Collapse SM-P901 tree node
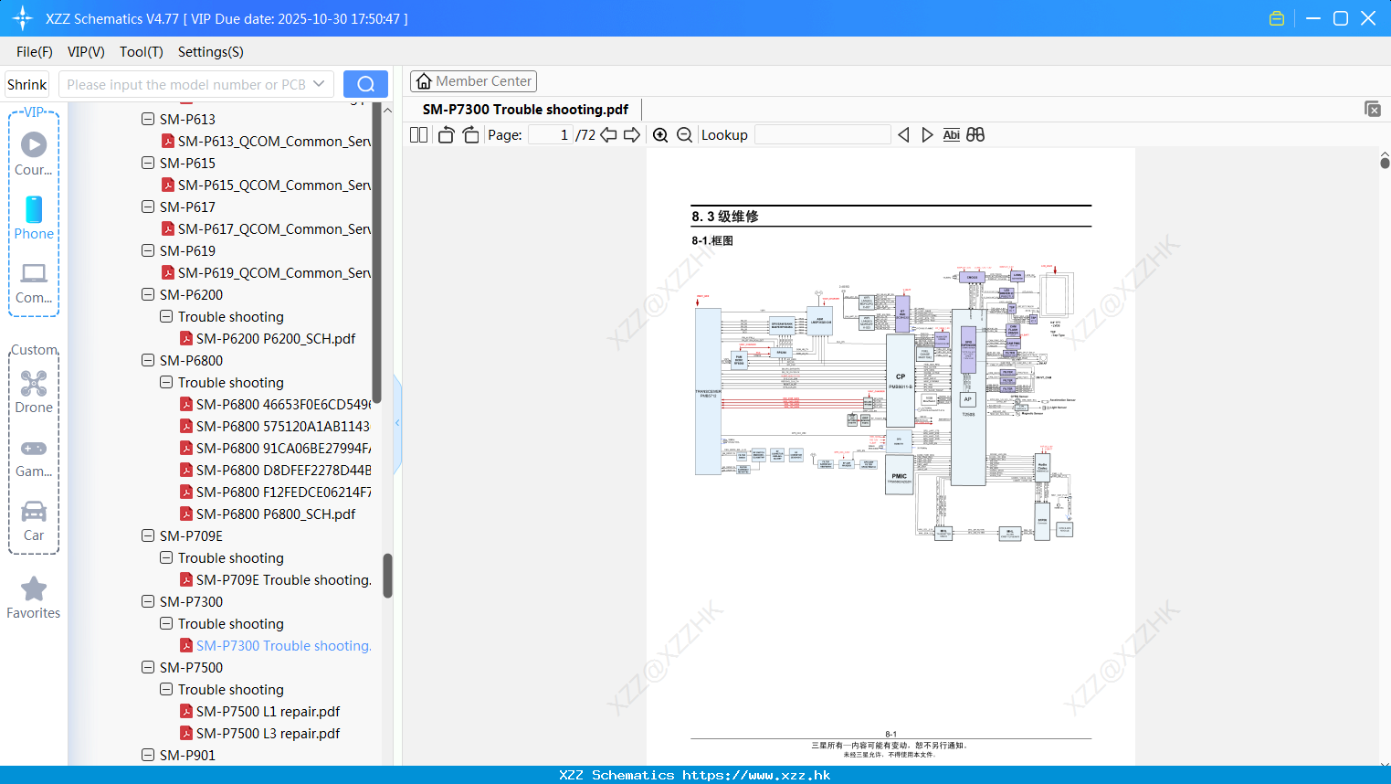 [x=148, y=755]
